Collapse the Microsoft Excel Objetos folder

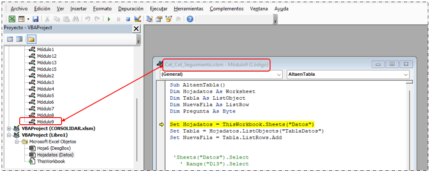17,141
